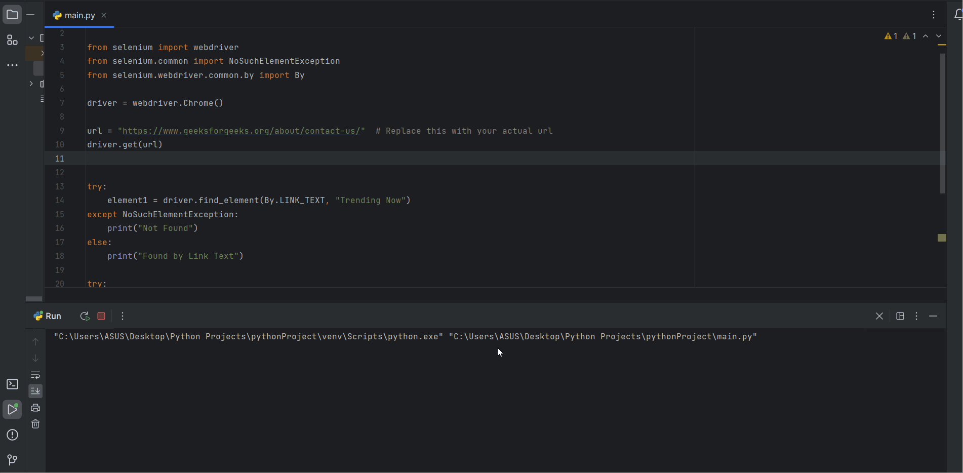Toggle scroll to end in console
The width and height of the screenshot is (963, 473).
pos(35,391)
